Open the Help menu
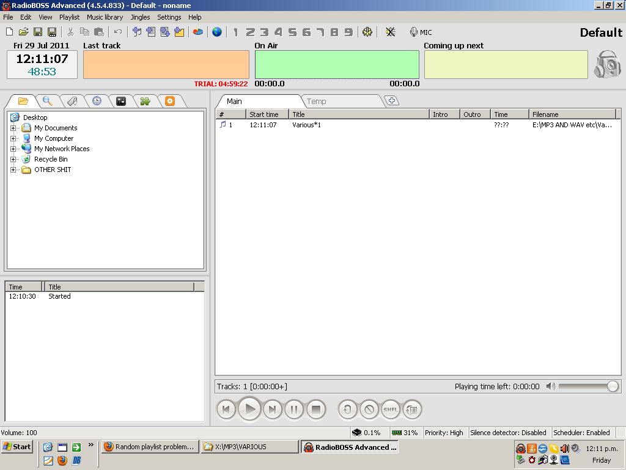 tap(195, 17)
